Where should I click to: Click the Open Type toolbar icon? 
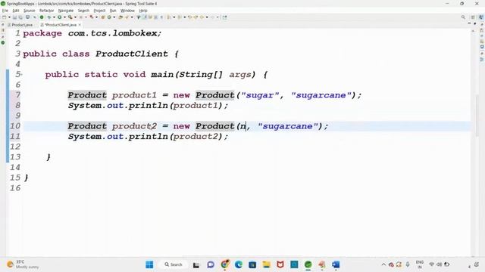pos(120,17)
